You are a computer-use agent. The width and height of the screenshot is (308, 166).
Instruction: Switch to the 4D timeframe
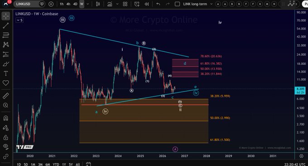click(75, 4)
